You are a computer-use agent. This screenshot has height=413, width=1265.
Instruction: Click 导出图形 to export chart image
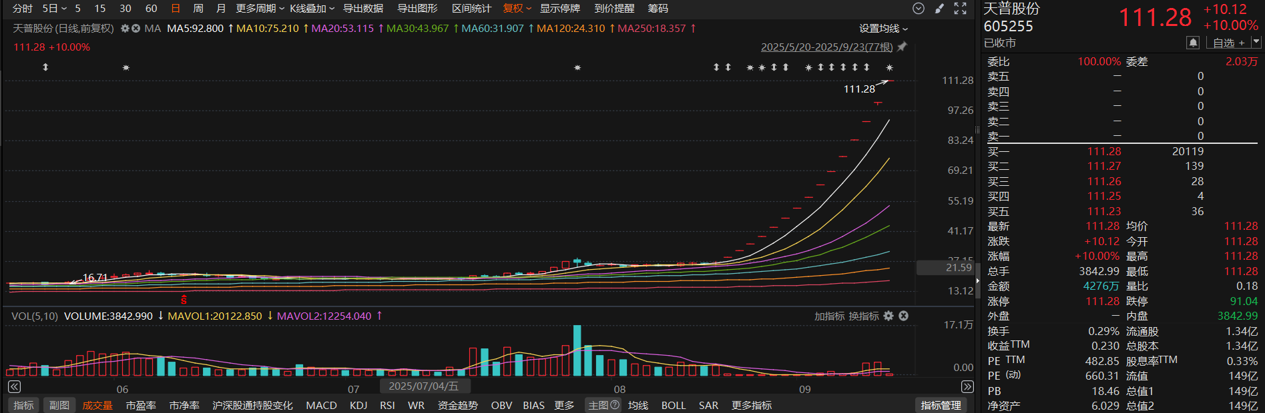click(x=418, y=9)
